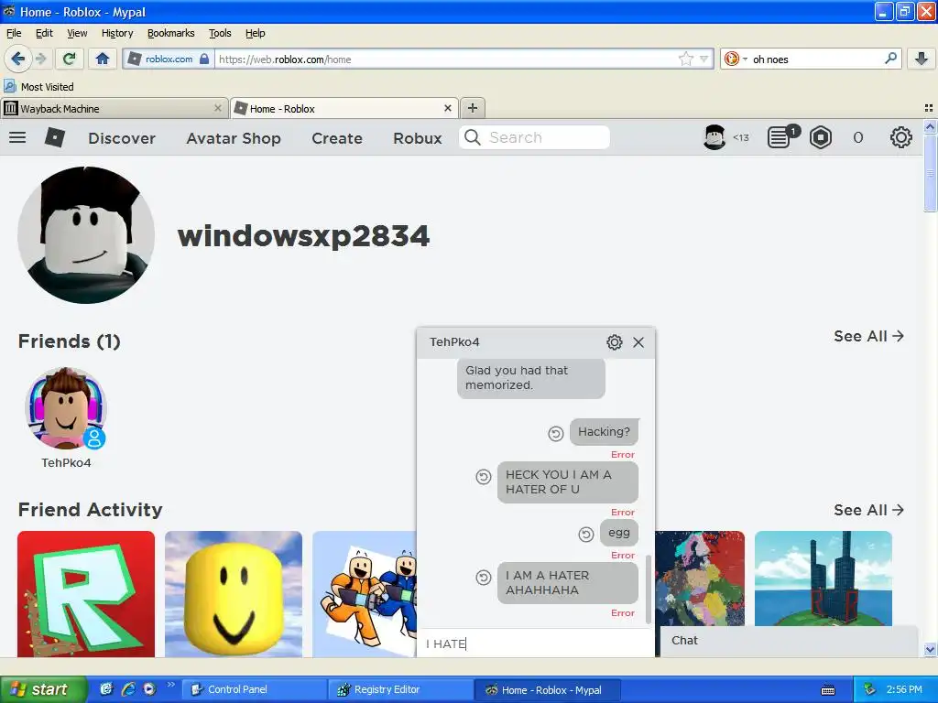
Task: Click the Roblox Search field
Action: (x=534, y=137)
